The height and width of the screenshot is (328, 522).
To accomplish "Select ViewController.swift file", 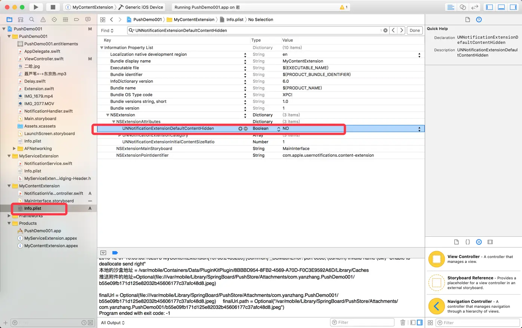I will click(x=44, y=59).
